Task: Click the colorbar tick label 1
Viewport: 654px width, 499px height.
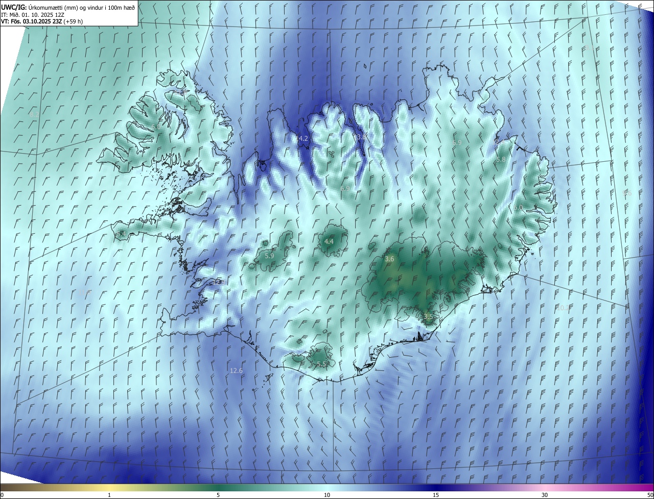Action: [109, 495]
